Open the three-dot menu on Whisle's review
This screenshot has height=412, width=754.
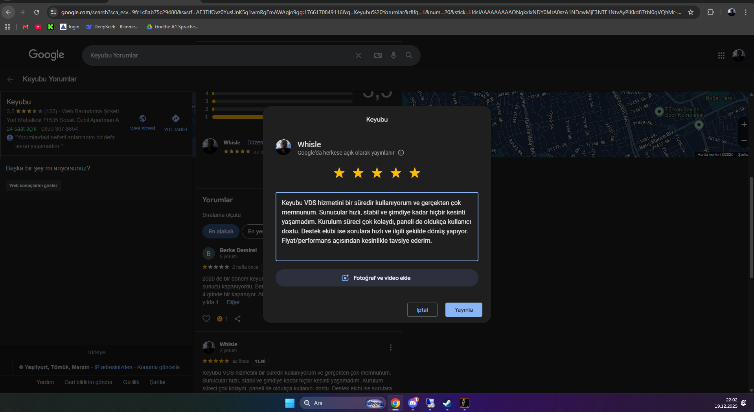[391, 347]
